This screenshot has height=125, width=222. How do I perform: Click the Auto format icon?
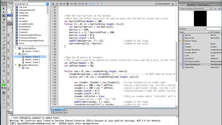(x=68, y=4)
